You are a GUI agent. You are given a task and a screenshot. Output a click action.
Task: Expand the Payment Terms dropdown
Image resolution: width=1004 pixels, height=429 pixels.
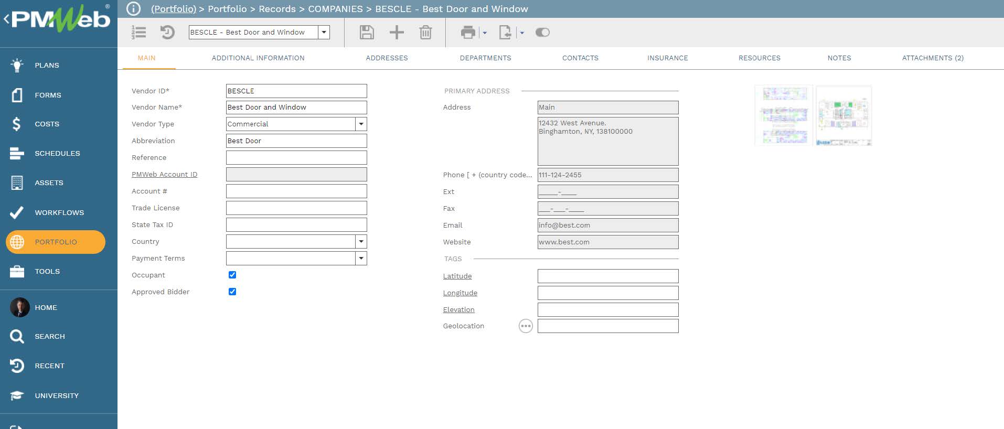pos(361,259)
